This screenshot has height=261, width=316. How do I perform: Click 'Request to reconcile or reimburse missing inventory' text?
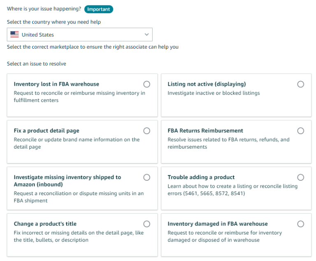pyautogui.click(x=79, y=97)
